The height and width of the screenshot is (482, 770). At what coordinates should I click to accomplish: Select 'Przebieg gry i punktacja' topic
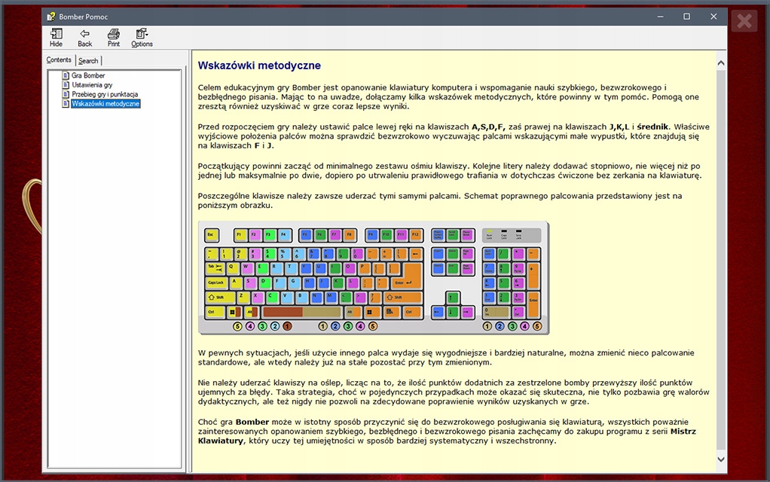click(x=105, y=94)
